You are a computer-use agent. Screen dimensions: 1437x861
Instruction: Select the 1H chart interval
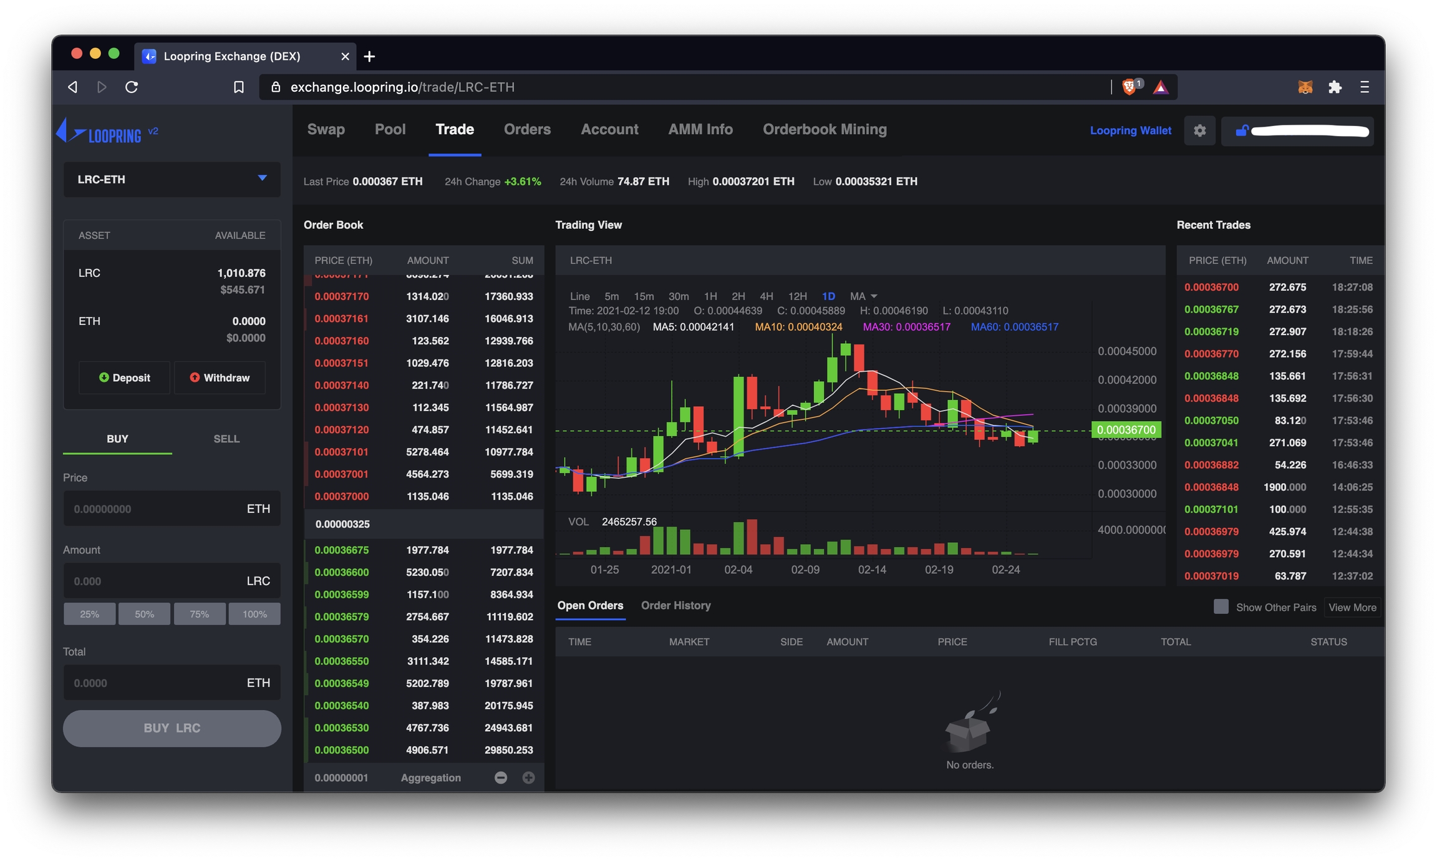coord(710,296)
